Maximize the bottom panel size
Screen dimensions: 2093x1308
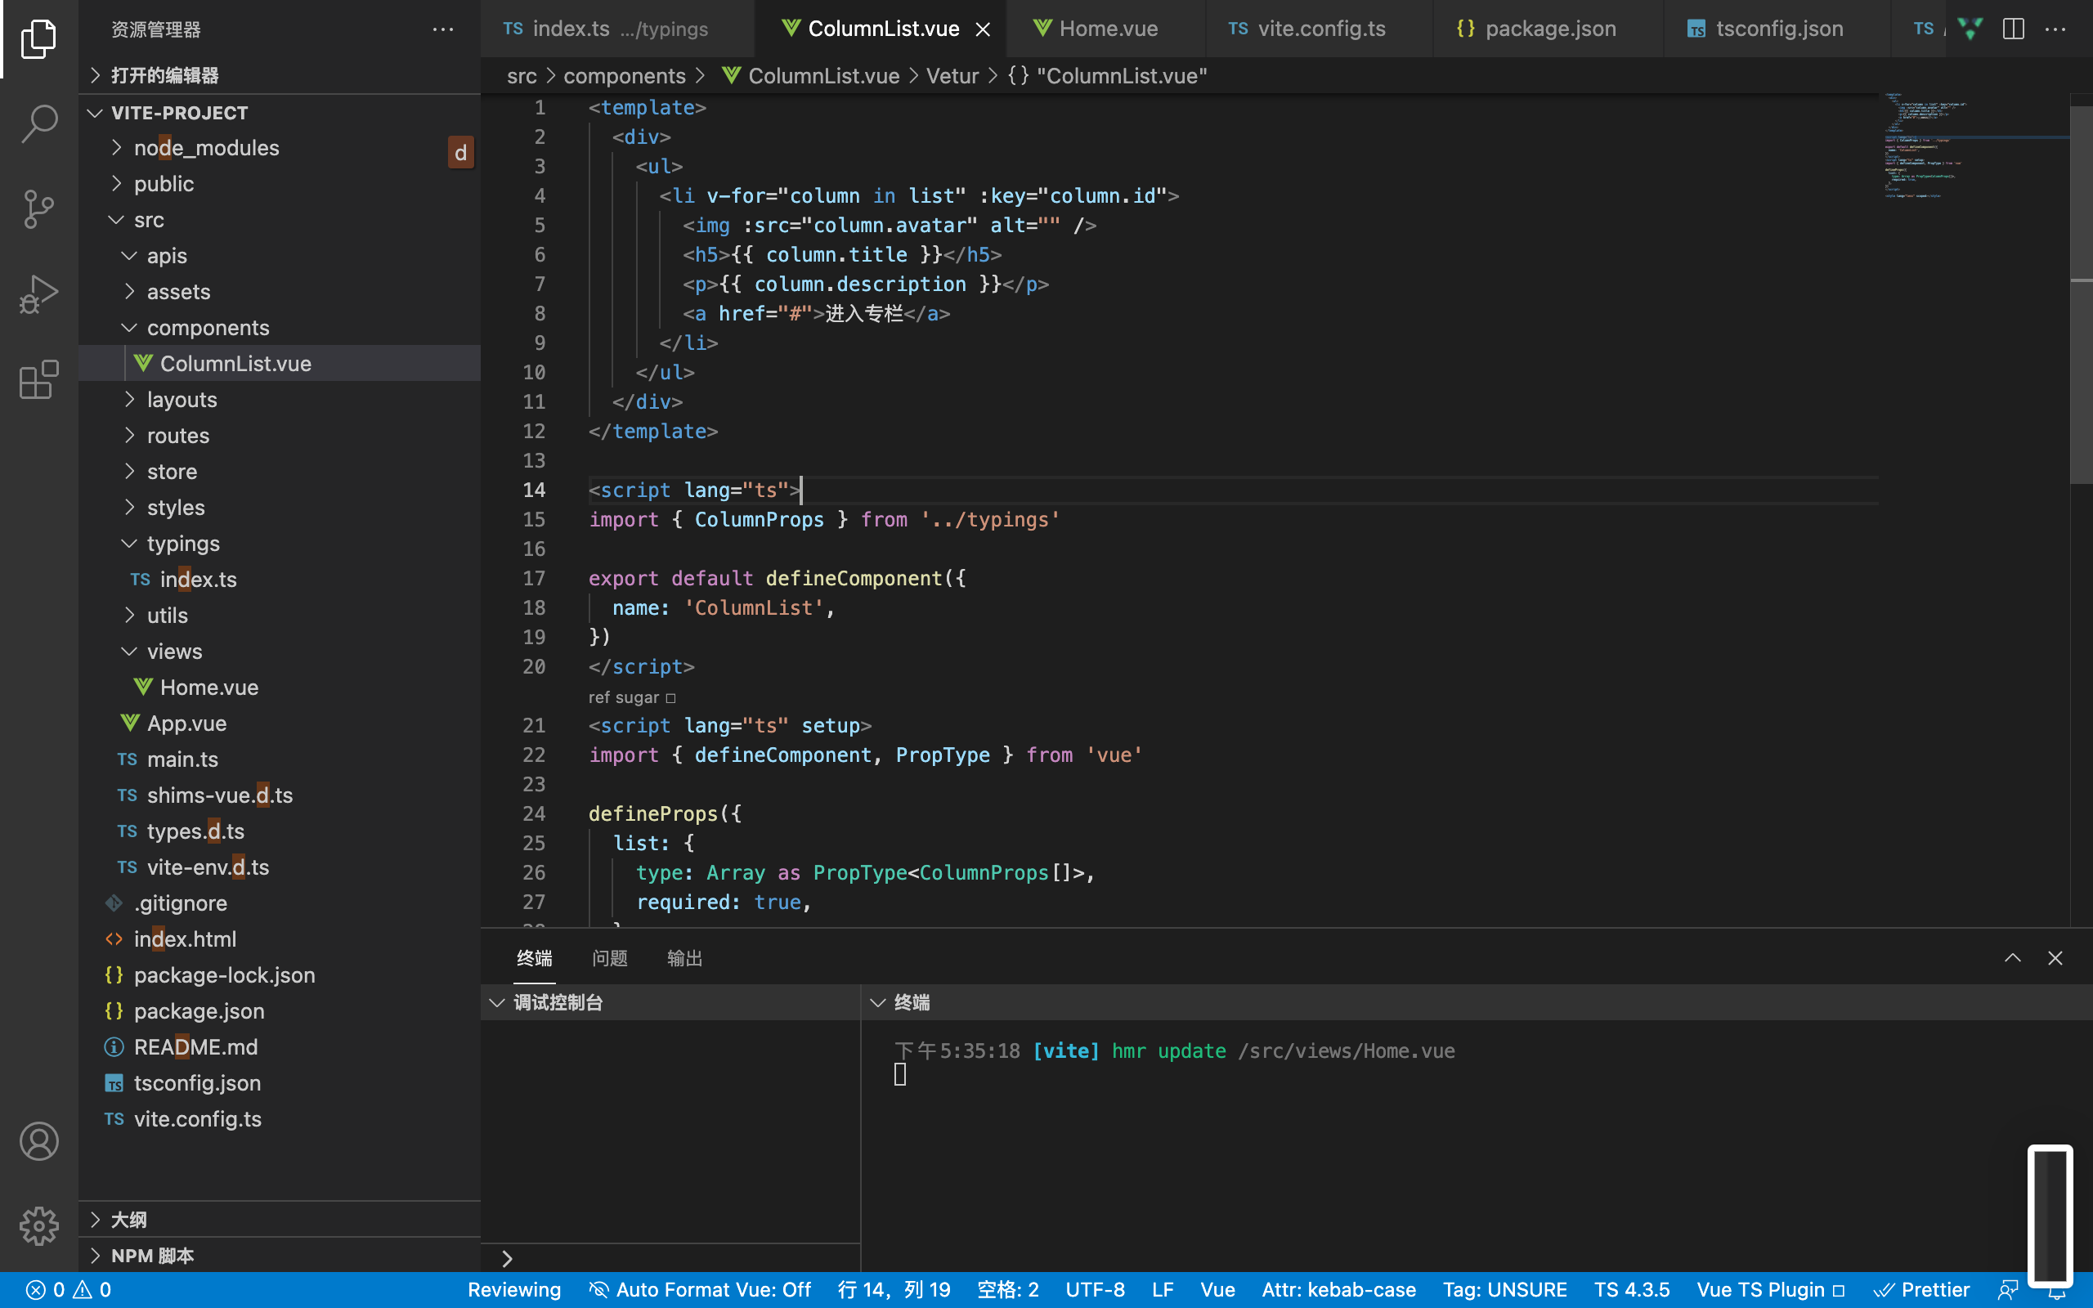tap(2013, 957)
